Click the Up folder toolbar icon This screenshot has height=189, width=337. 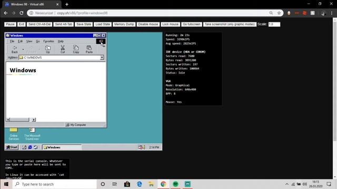click(48, 49)
